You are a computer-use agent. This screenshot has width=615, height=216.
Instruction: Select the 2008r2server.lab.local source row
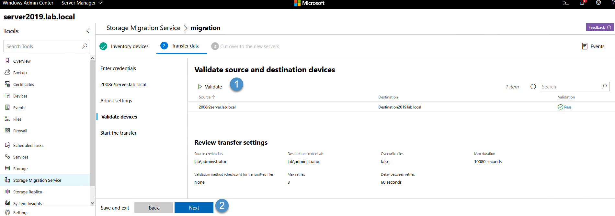[x=401, y=107]
